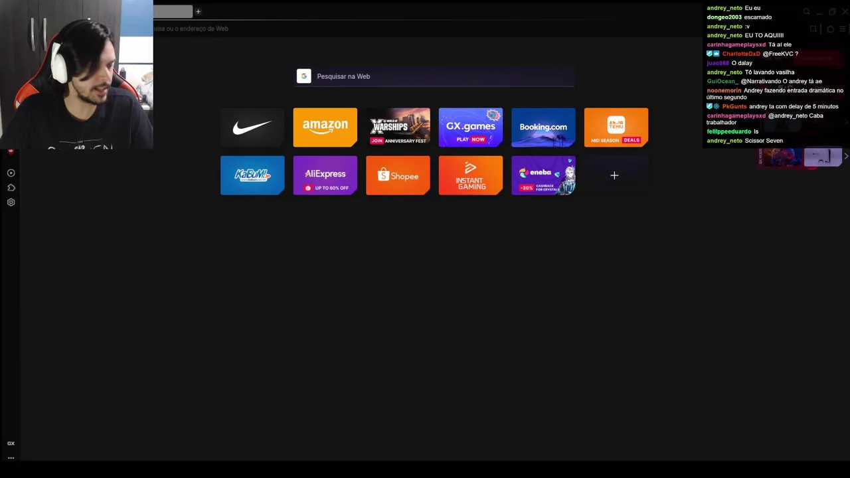Click the GX Mods wallpaper thumbnail
850x478 pixels.
point(782,157)
